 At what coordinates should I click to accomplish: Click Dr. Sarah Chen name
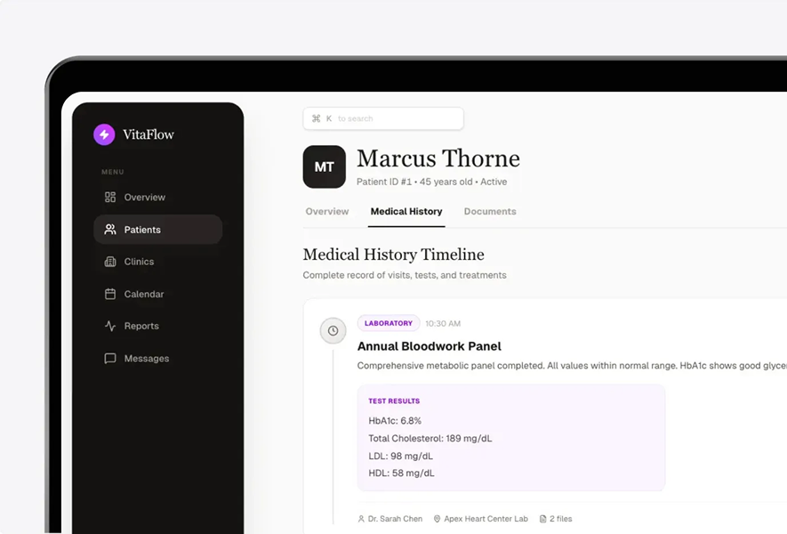coord(395,519)
